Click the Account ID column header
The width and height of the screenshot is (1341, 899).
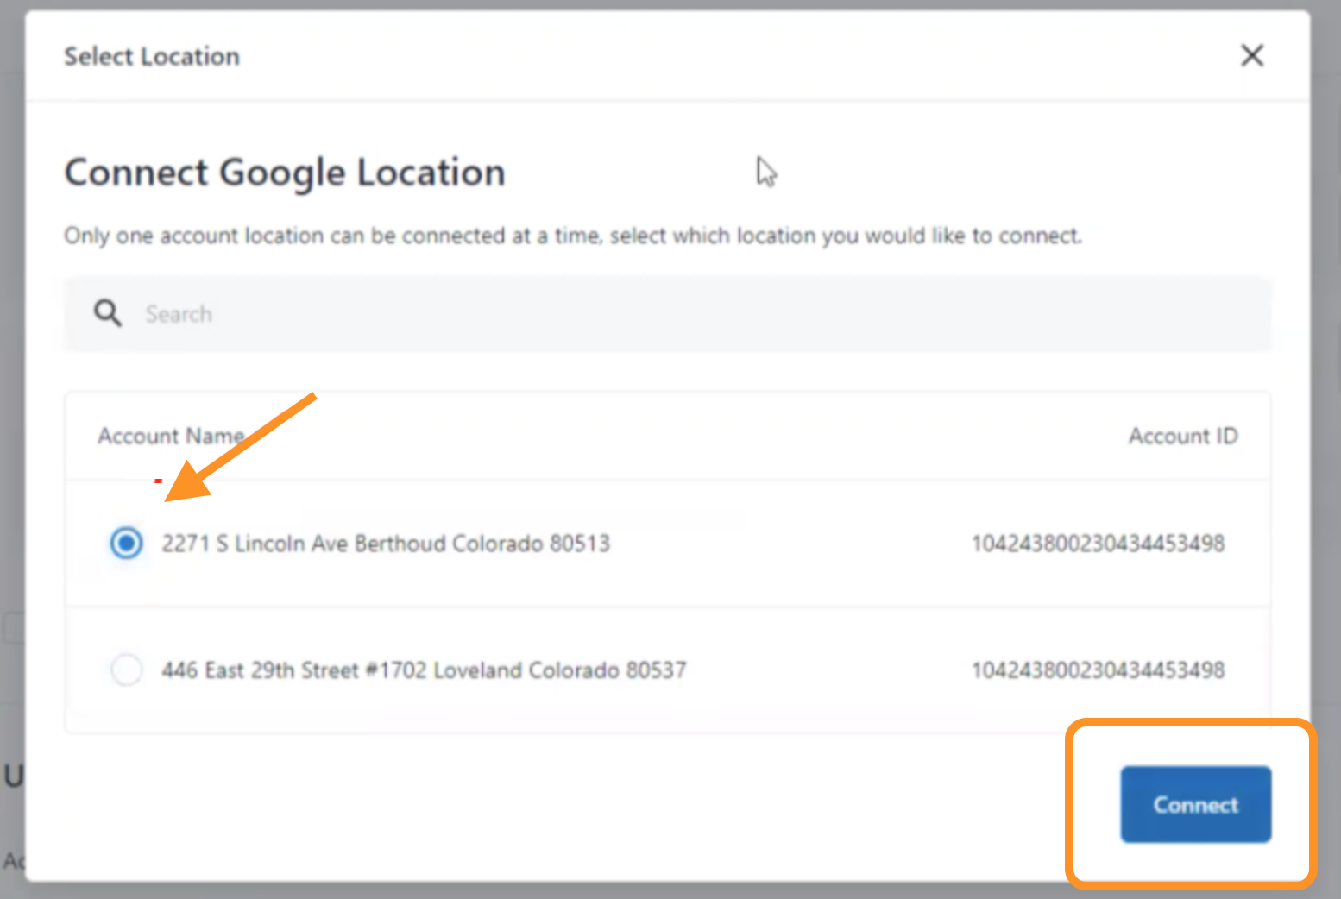pos(1183,436)
